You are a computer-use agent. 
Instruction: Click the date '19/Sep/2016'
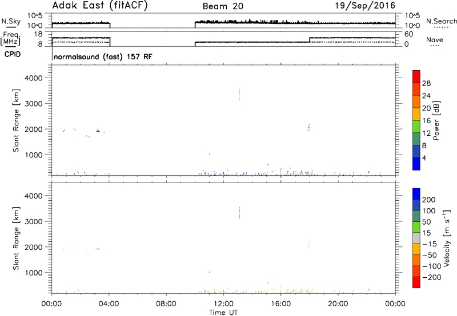point(365,6)
